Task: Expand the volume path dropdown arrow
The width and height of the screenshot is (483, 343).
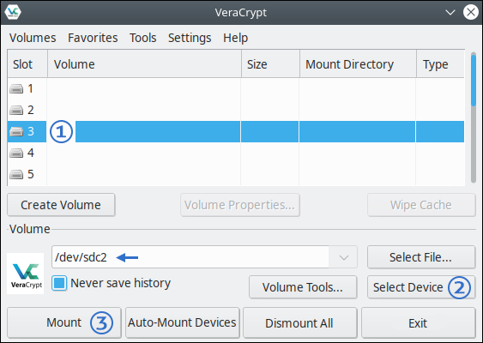Action: coord(343,257)
